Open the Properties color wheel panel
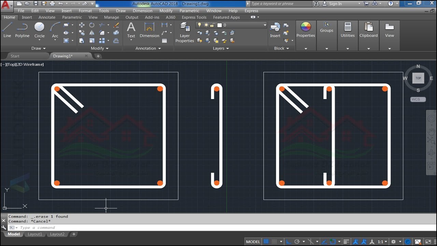437x246 pixels. click(x=306, y=30)
